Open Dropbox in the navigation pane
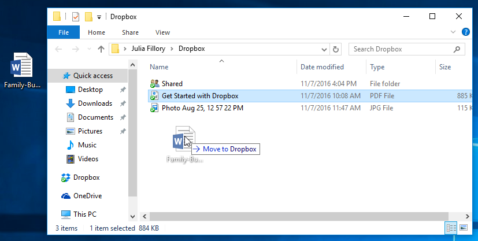 (86, 177)
